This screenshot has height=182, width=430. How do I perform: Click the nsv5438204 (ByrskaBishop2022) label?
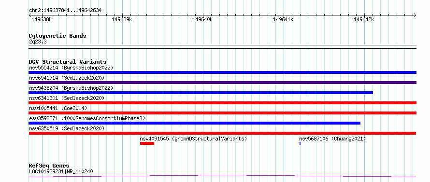click(71, 88)
